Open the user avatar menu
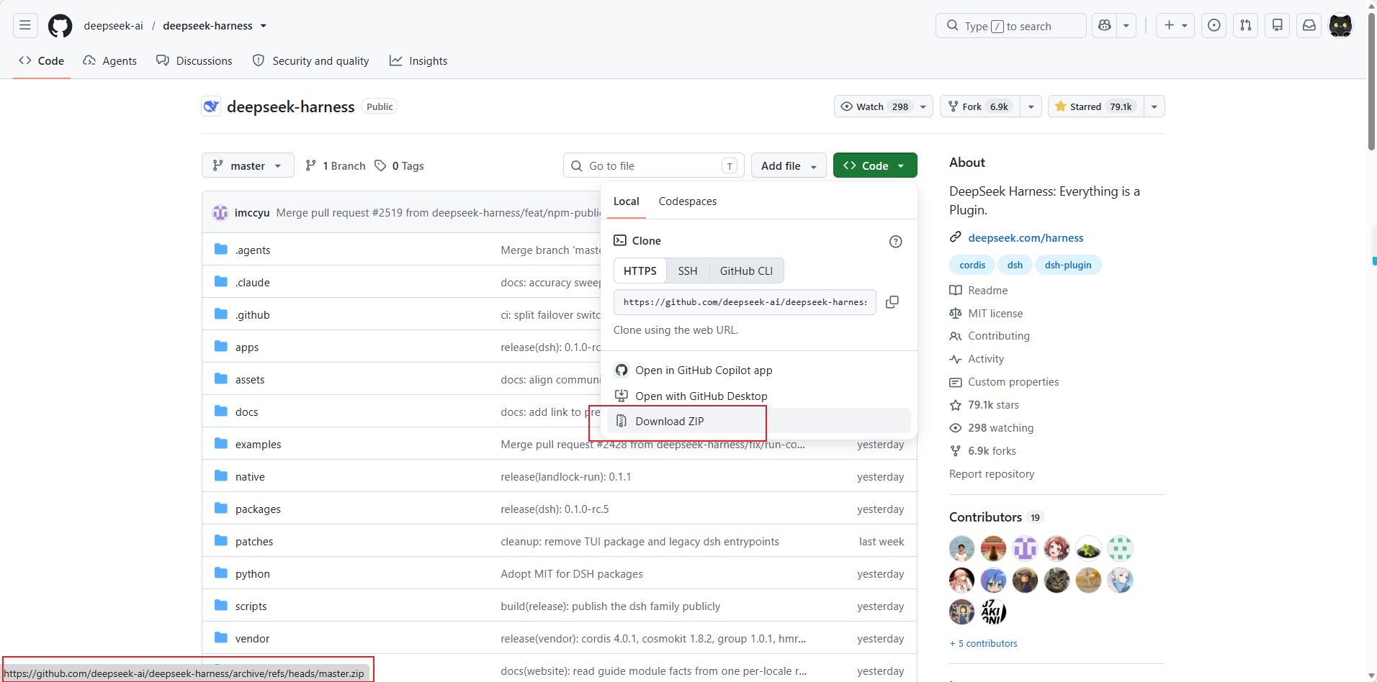Viewport: 1377px width, 682px height. 1340,26
